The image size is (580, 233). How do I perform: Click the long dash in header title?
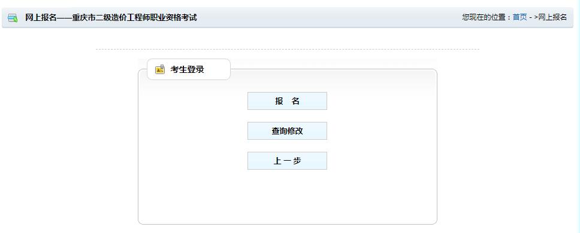click(x=64, y=17)
